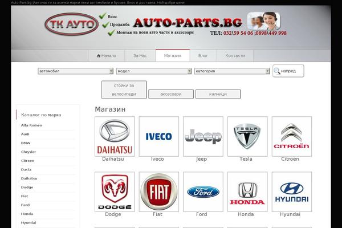342x228 pixels.
Task: Click the Магазин page heading
Action: point(110,109)
